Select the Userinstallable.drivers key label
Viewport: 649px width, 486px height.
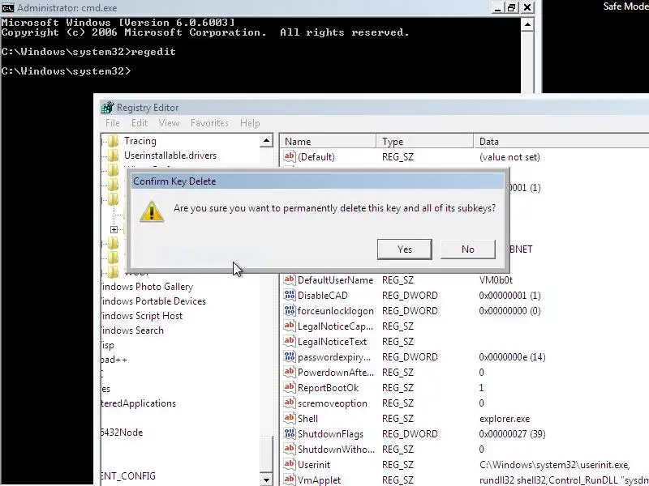170,156
